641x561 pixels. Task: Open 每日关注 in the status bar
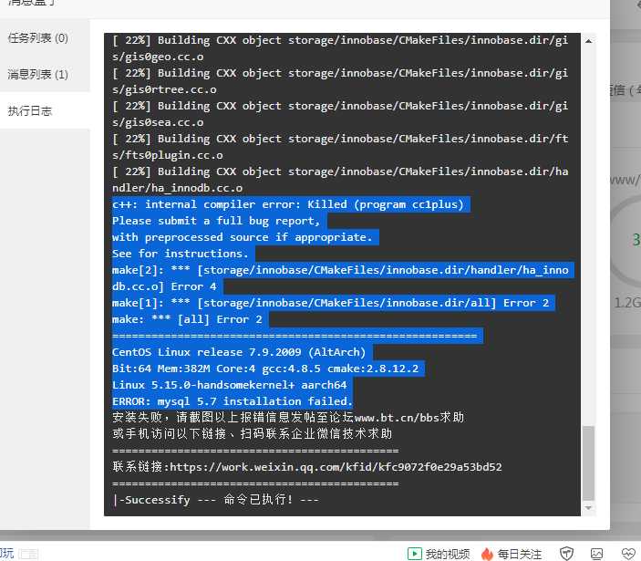click(512, 554)
